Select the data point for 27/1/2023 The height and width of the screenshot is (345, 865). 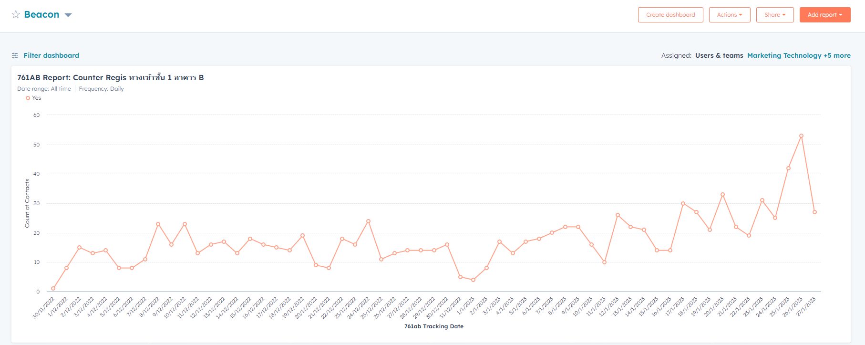click(x=814, y=212)
